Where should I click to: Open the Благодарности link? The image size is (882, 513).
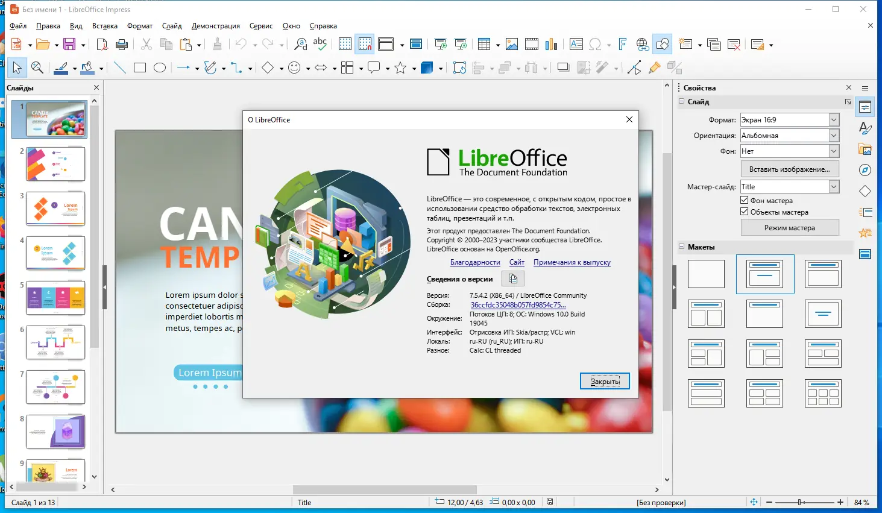[475, 262]
